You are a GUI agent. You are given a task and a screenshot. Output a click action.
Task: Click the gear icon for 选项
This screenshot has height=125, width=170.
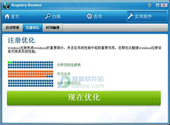click(89, 16)
